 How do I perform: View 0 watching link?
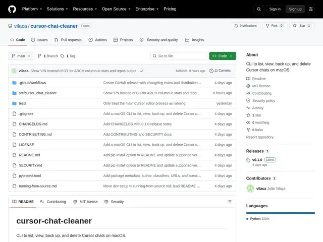(258, 123)
